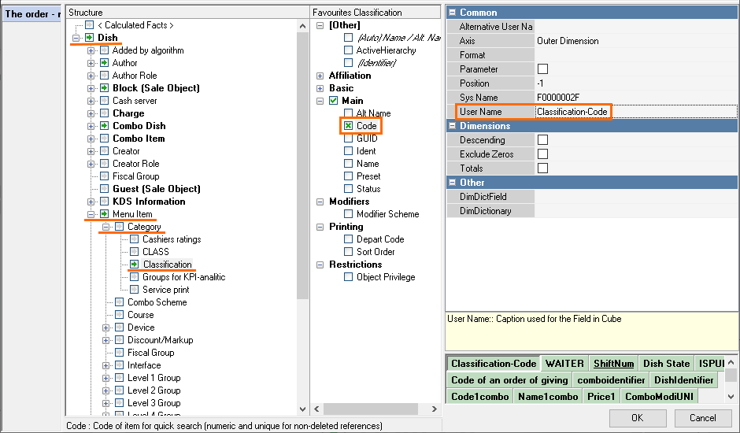Click the Guest (Sale Object) node icon
Image resolution: width=740 pixels, height=433 pixels.
[104, 188]
